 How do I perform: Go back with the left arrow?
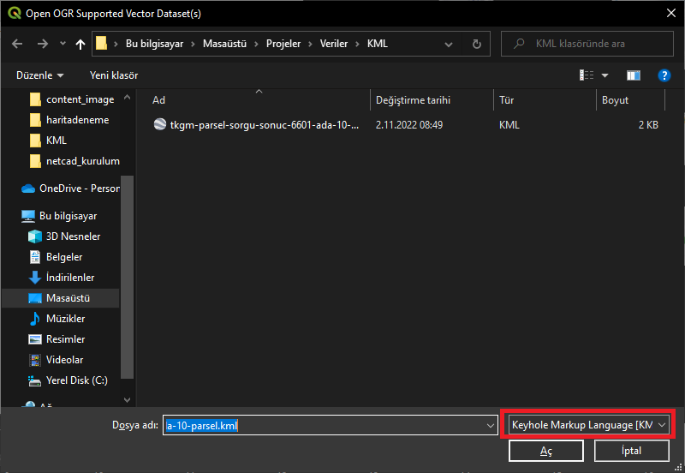17,44
